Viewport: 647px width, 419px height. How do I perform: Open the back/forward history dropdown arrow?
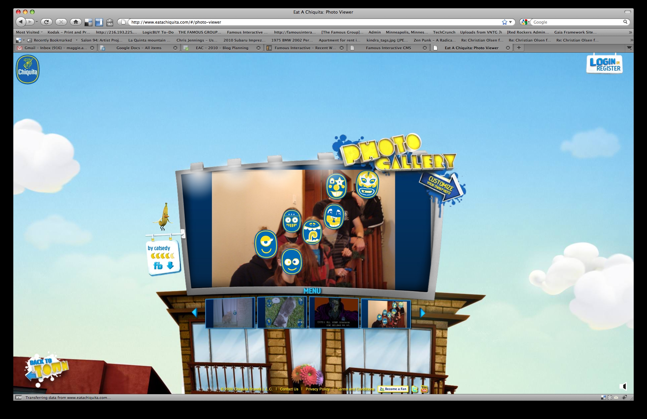point(37,22)
